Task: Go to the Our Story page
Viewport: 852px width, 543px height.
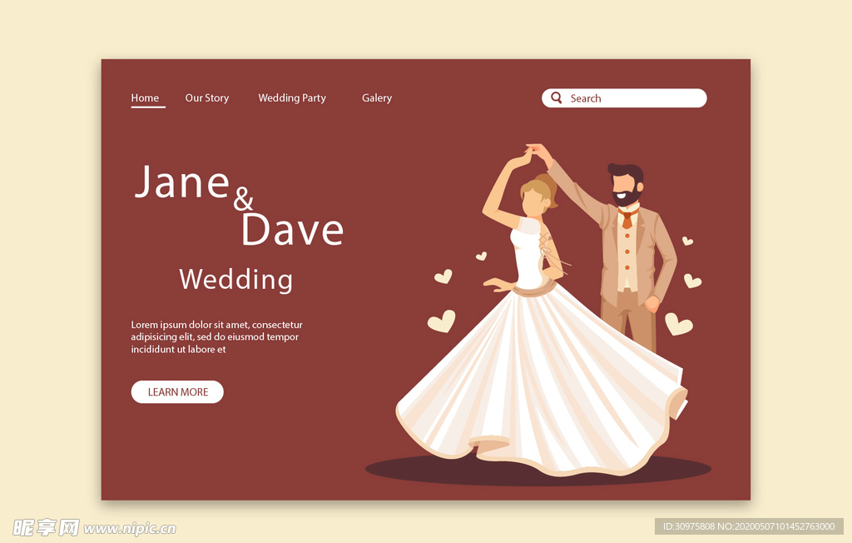Action: (x=207, y=98)
